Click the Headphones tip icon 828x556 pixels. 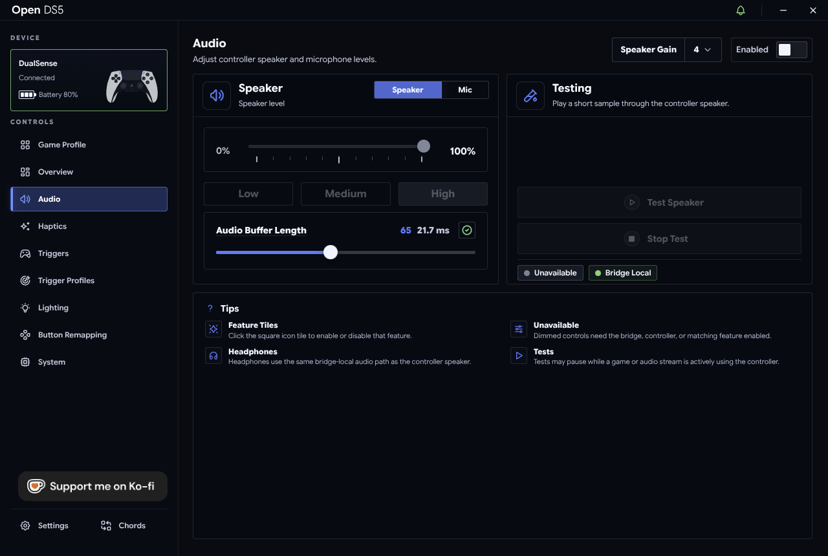pos(213,356)
